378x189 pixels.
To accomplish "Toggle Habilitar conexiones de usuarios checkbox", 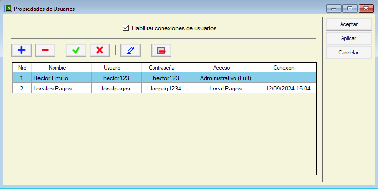I will point(126,28).
